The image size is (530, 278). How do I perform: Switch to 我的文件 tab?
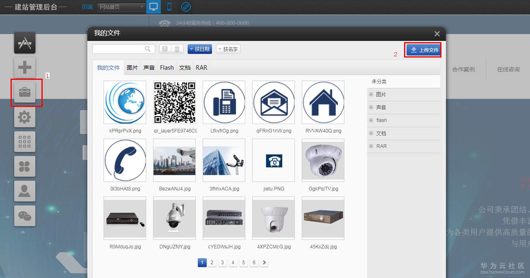pos(108,68)
